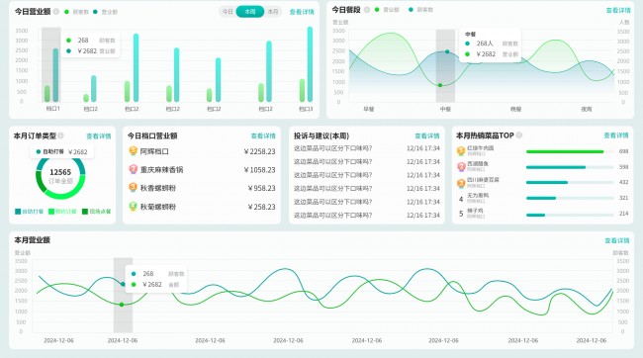The width and height of the screenshot is (643, 358).
Task: Click the 夜宵 axis label
Action: [587, 109]
